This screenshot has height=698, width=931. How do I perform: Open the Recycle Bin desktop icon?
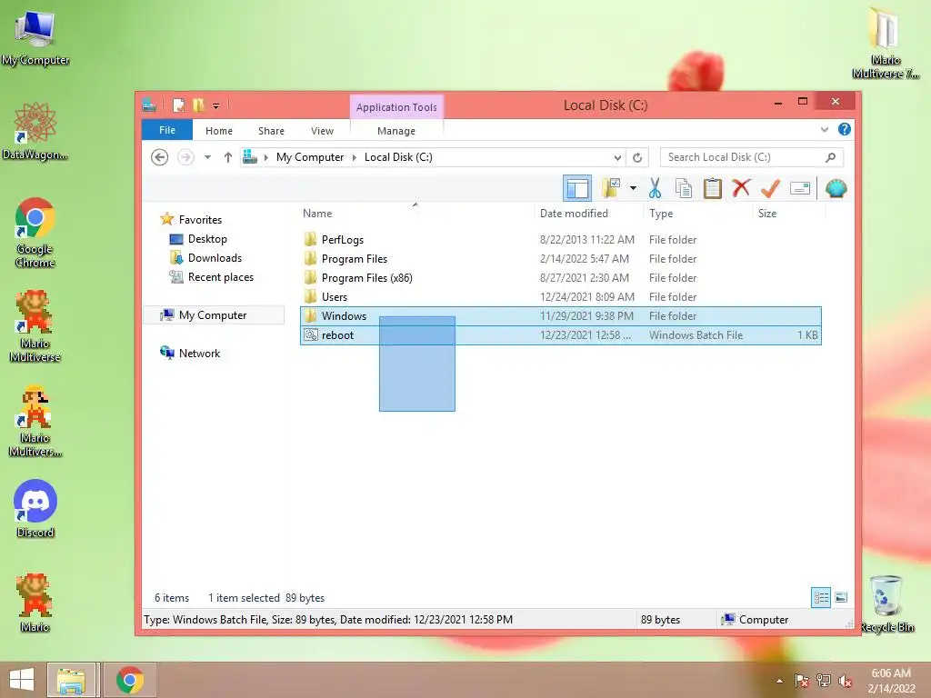click(887, 603)
